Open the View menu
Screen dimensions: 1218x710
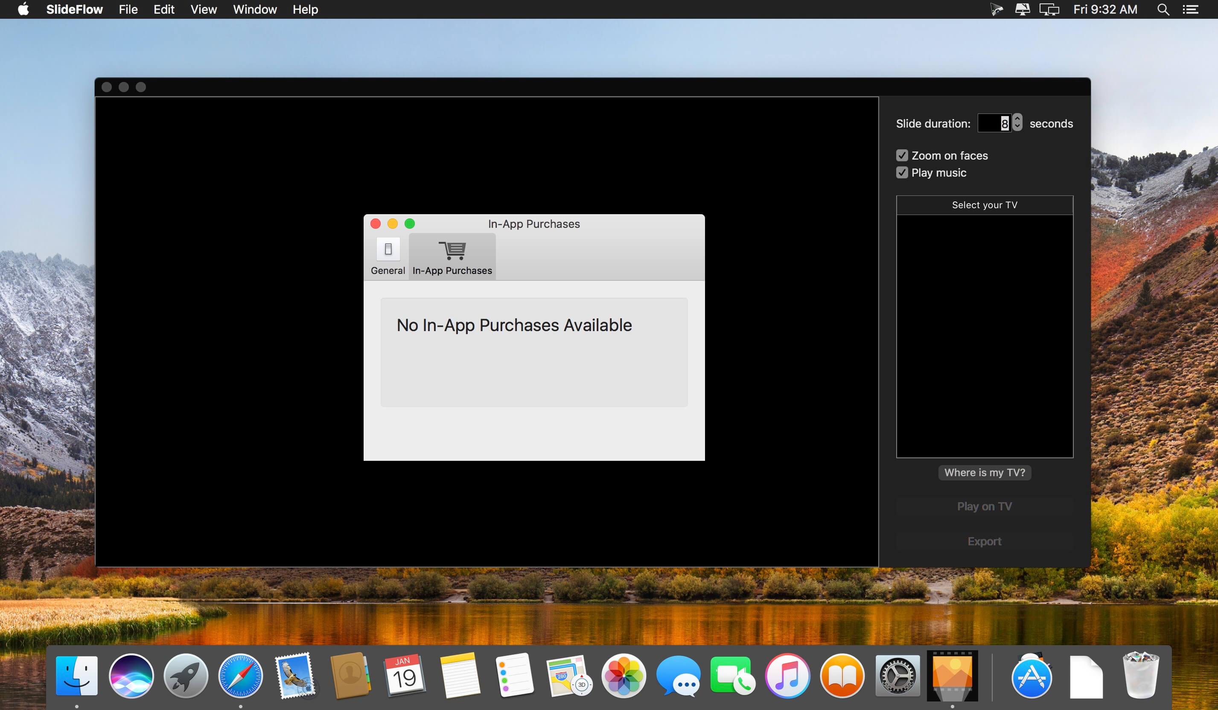[x=204, y=9]
